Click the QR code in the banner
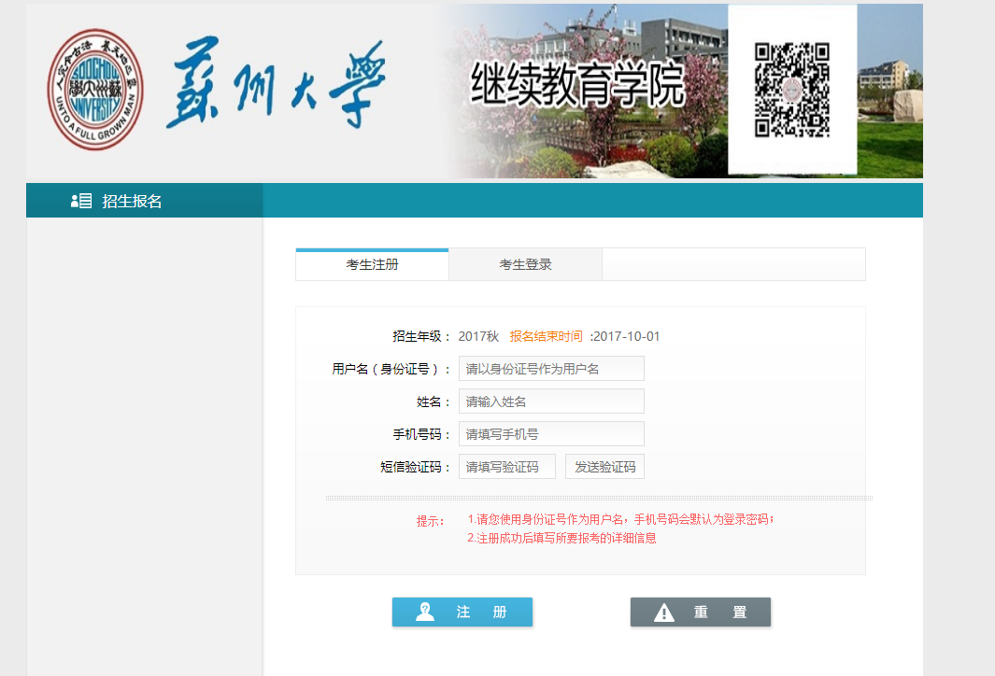Screen dimensions: 995x676 click(791, 90)
